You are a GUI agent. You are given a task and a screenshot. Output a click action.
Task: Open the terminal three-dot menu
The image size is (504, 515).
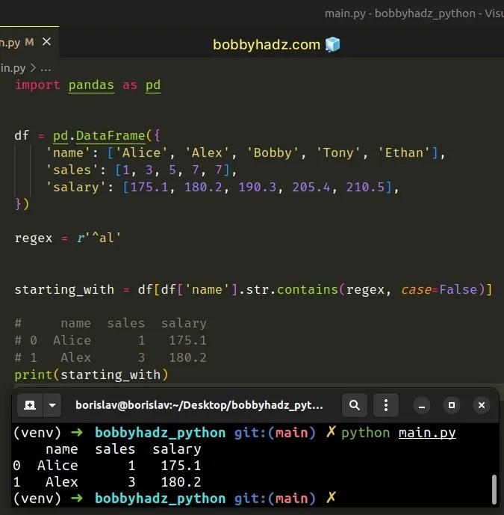pos(386,405)
